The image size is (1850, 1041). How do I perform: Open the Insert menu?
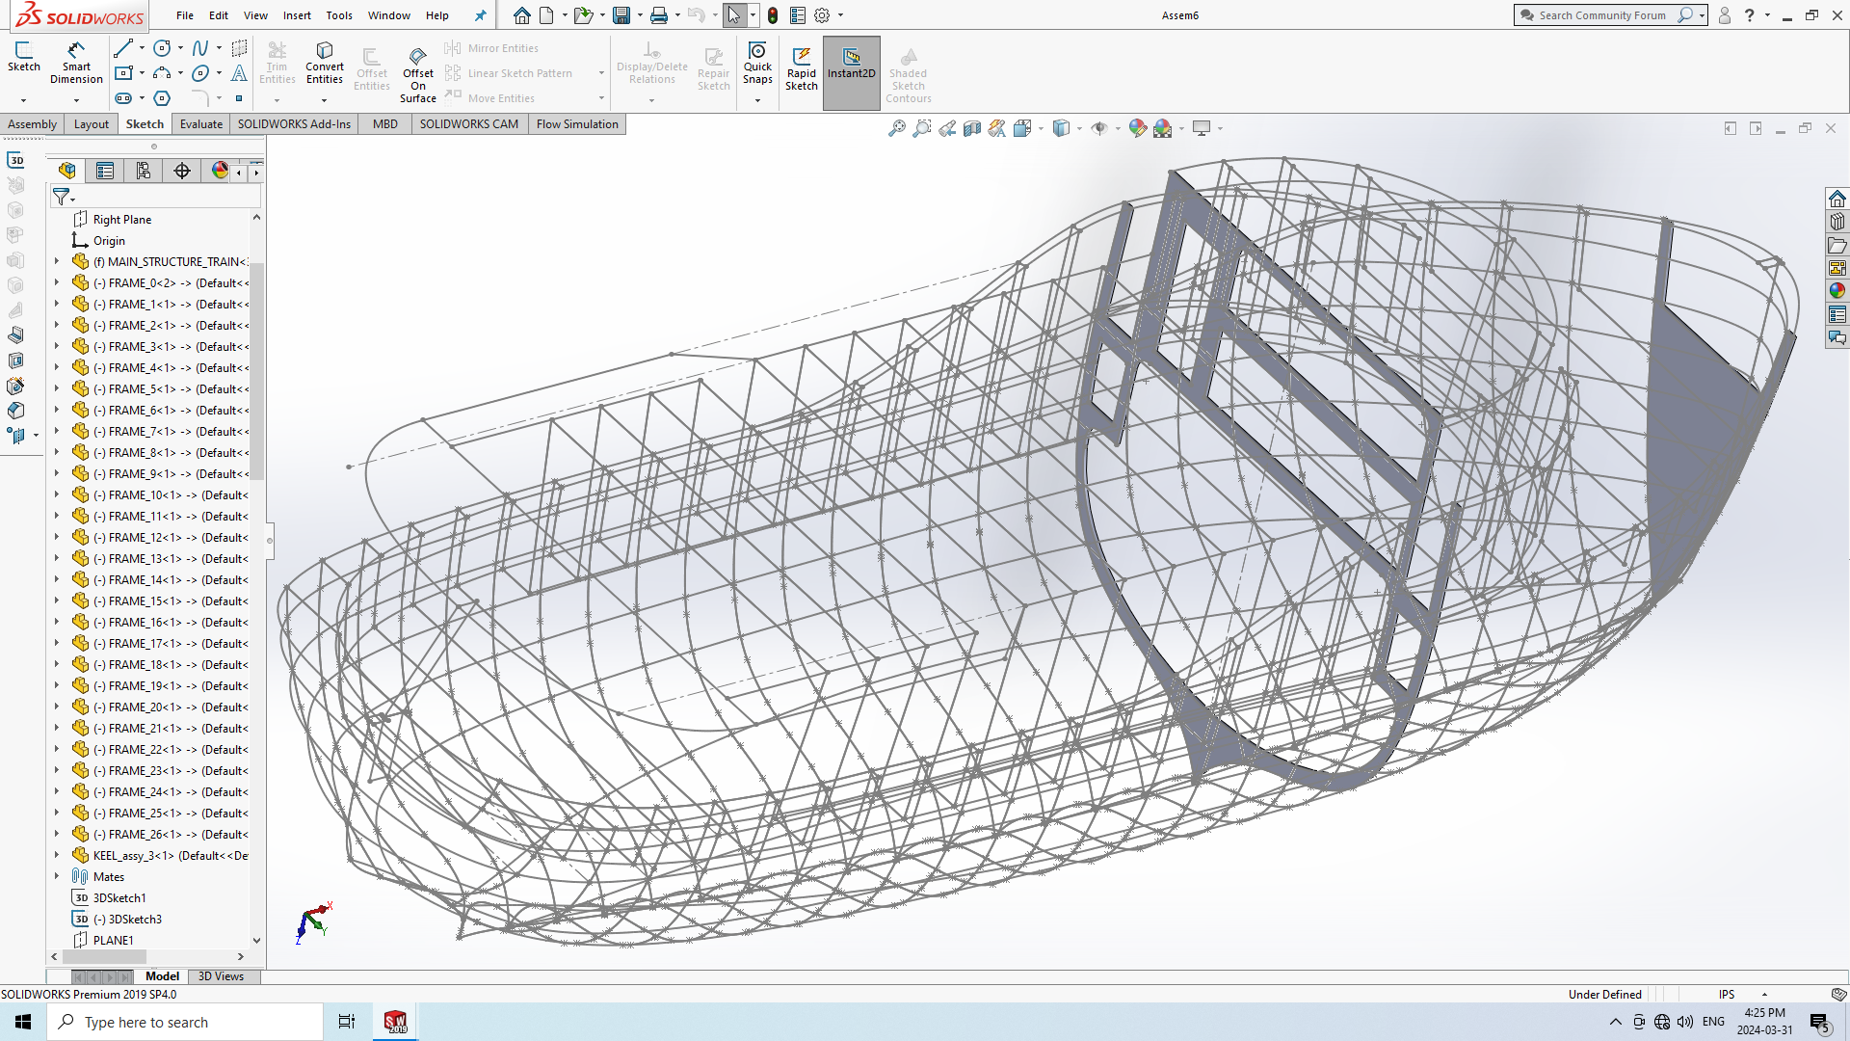click(x=297, y=15)
